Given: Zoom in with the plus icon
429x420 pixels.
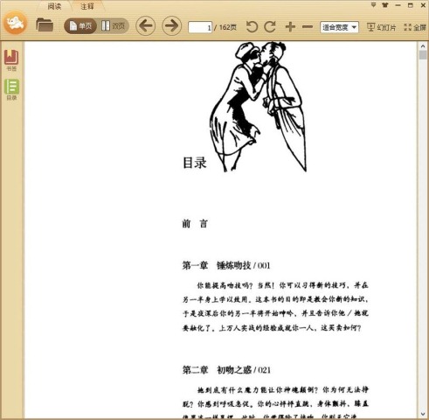Looking at the screenshot, I should pos(290,27).
